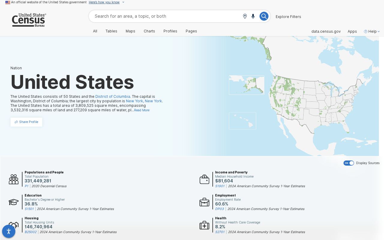384x240 pixels.
Task: Click the Health medical kit icon
Action: click(x=204, y=225)
